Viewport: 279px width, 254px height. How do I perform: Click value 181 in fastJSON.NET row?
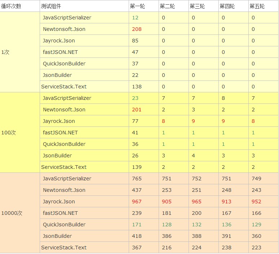(167, 213)
